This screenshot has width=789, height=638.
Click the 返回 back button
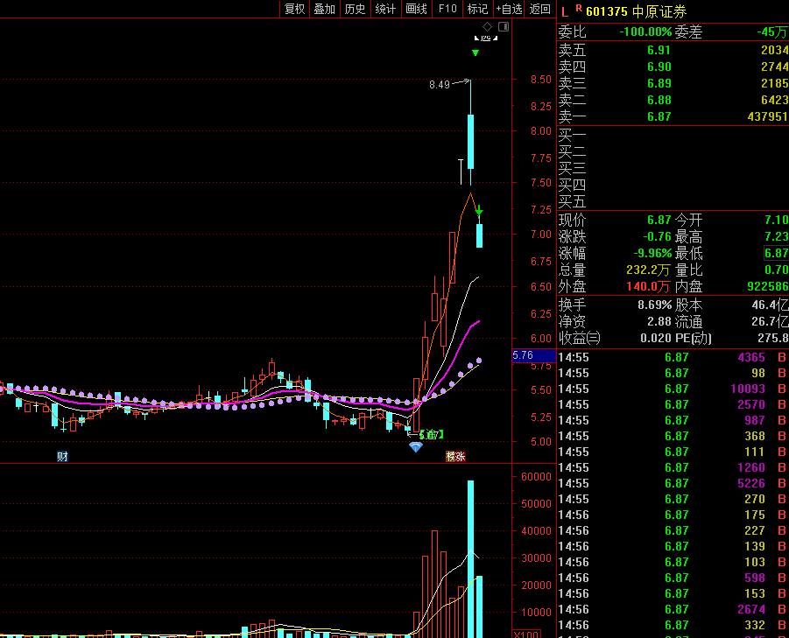coord(540,9)
